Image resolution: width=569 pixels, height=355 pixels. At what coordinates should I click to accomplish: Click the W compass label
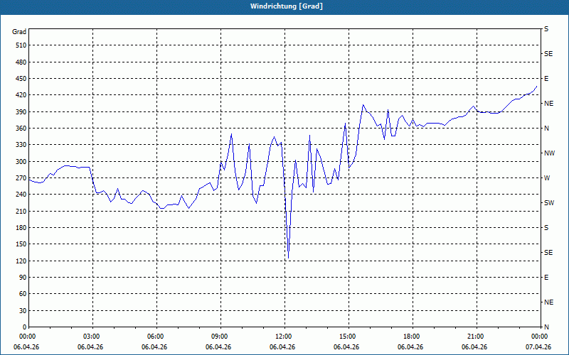point(547,178)
